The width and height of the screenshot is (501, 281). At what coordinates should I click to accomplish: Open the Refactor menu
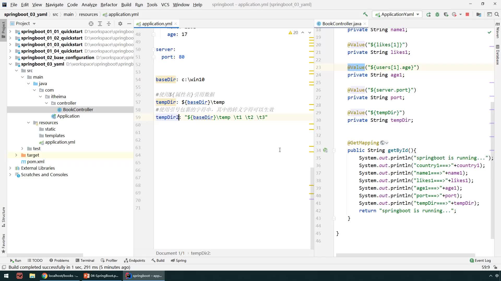pos(109,4)
